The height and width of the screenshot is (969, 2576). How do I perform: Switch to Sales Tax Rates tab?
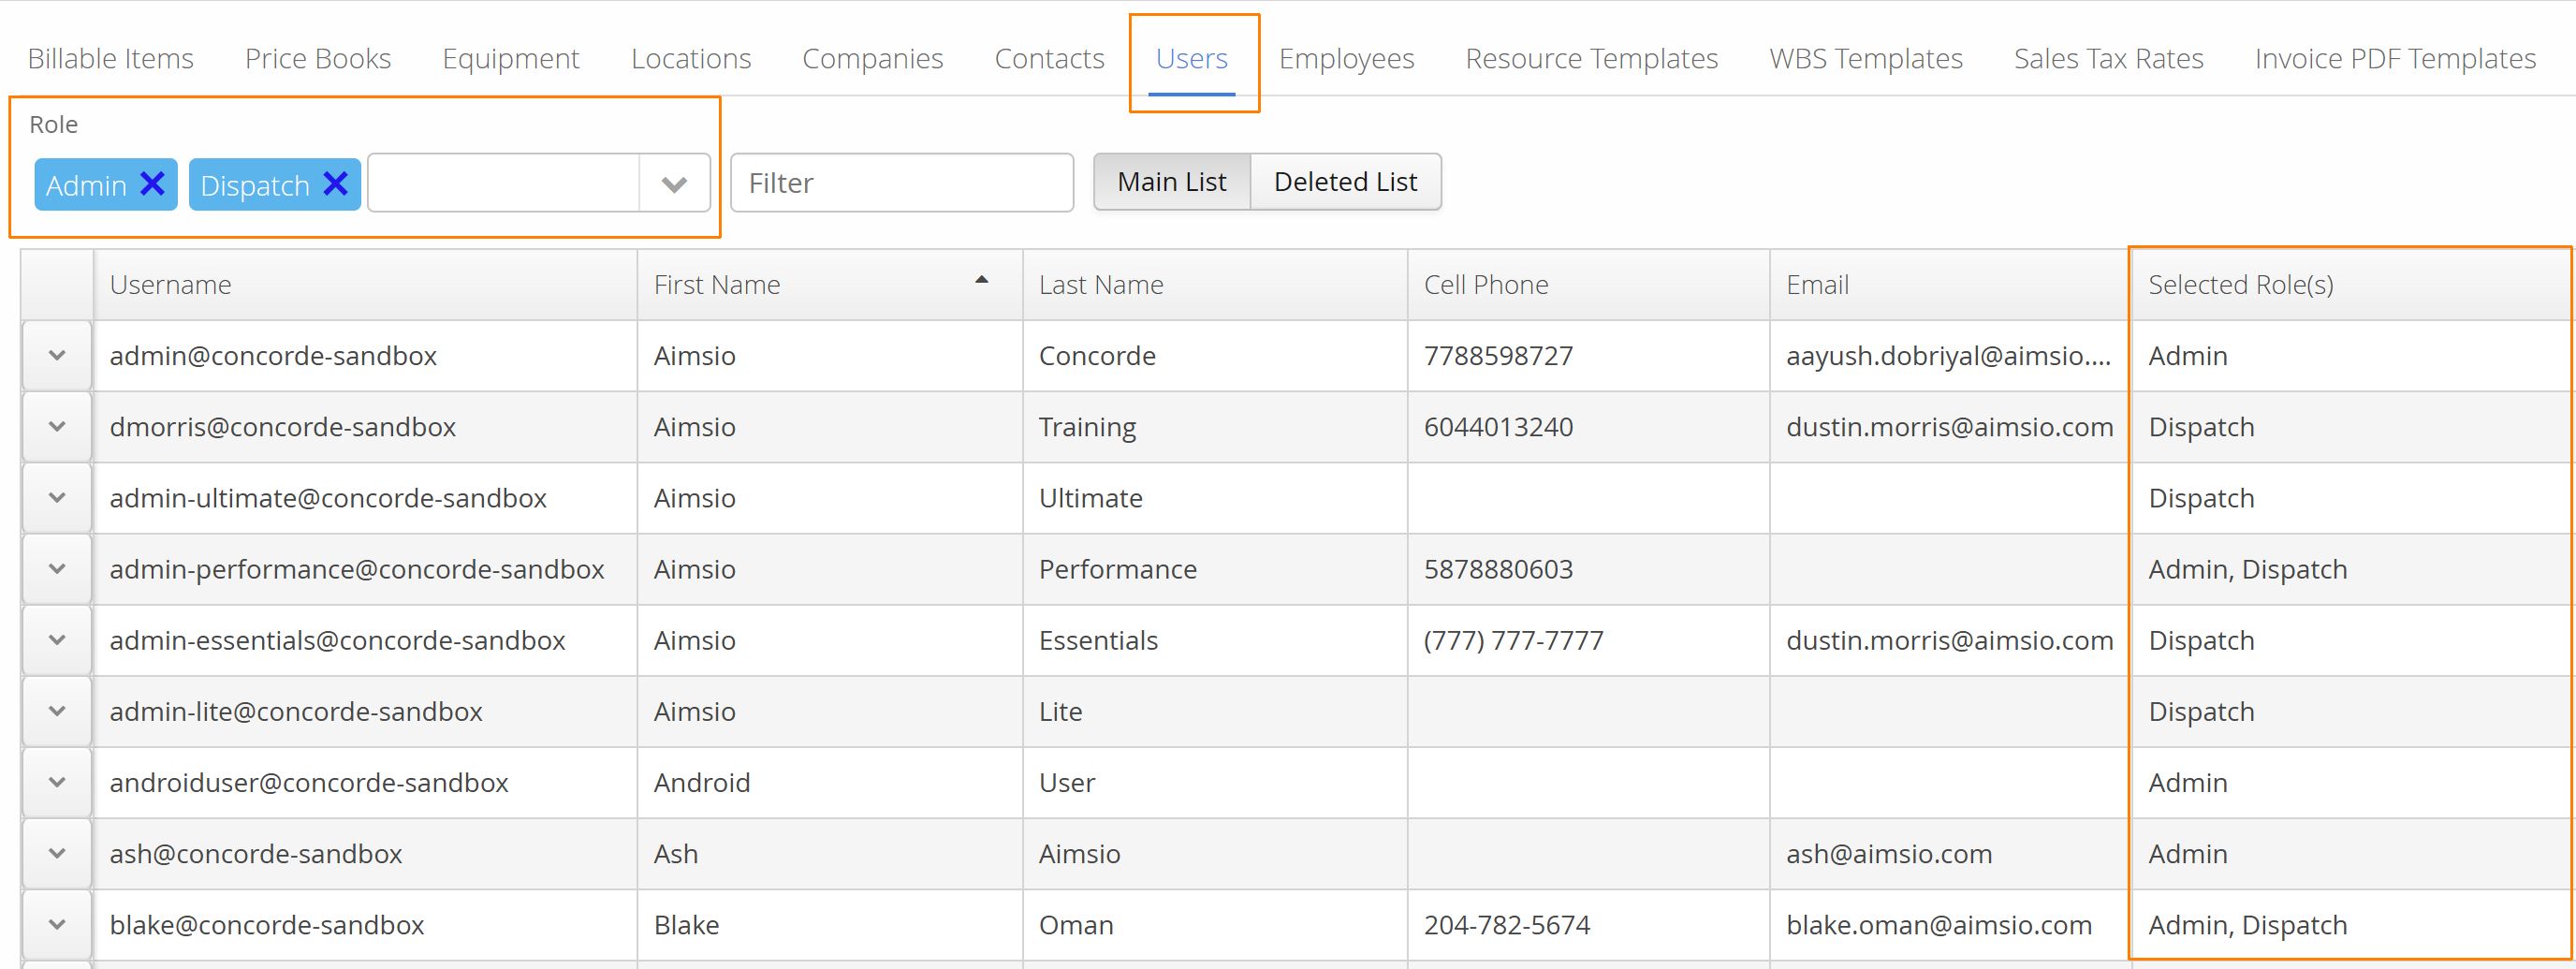[x=2109, y=59]
